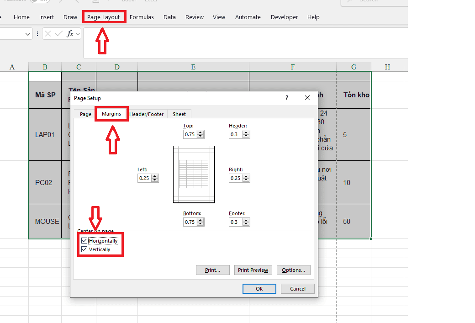Click the Page Setup help question mark
475x323 pixels.
(x=286, y=98)
